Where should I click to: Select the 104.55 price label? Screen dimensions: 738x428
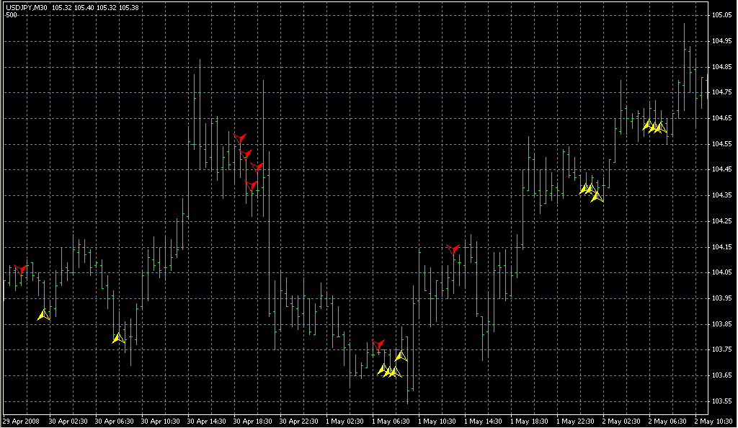click(721, 144)
